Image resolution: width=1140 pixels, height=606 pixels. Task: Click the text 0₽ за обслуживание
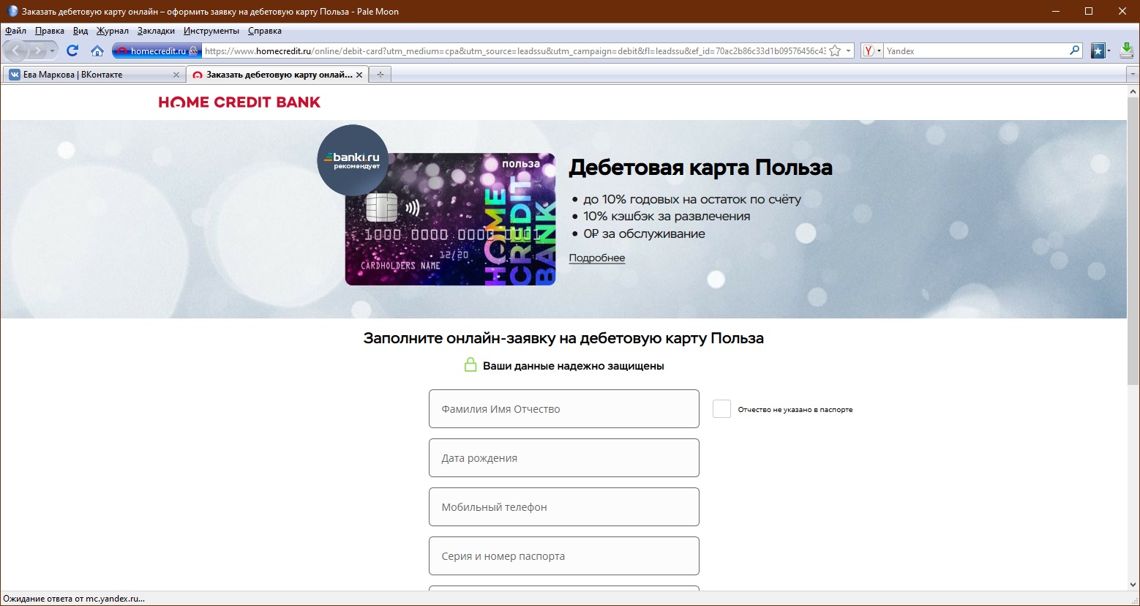pyautogui.click(x=644, y=233)
